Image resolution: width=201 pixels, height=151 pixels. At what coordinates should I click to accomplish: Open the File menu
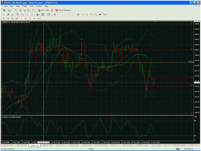click(6, 6)
